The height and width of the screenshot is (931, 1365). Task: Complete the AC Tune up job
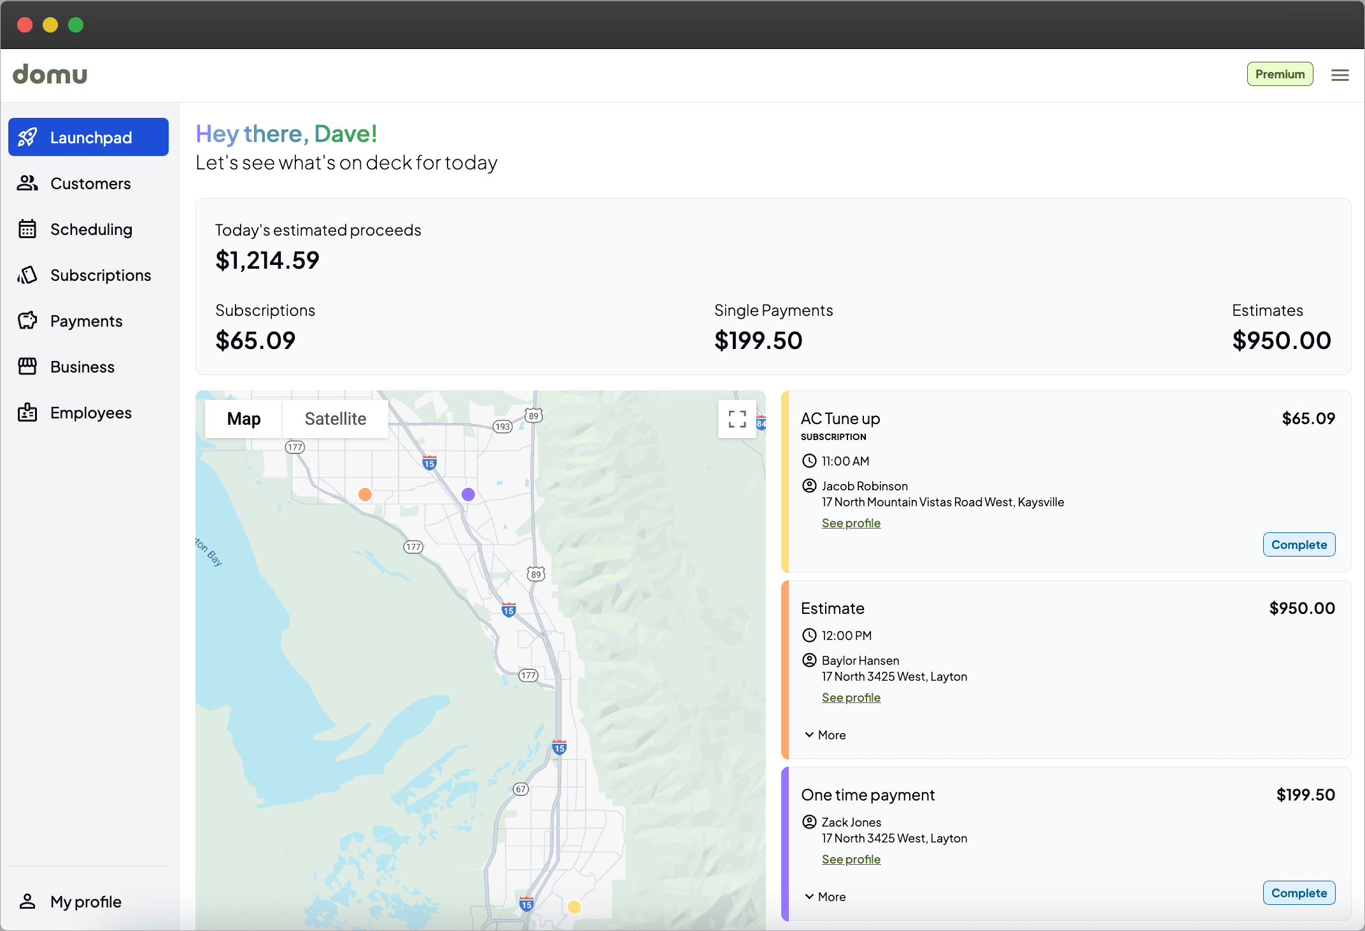[1299, 544]
